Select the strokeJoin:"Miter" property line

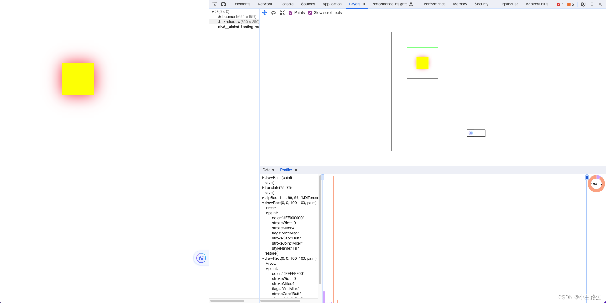pyautogui.click(x=287, y=243)
